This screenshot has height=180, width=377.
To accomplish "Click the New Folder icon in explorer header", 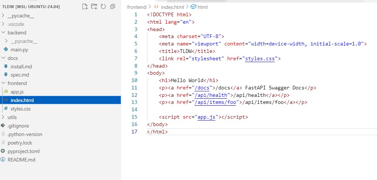I will pos(94,7).
